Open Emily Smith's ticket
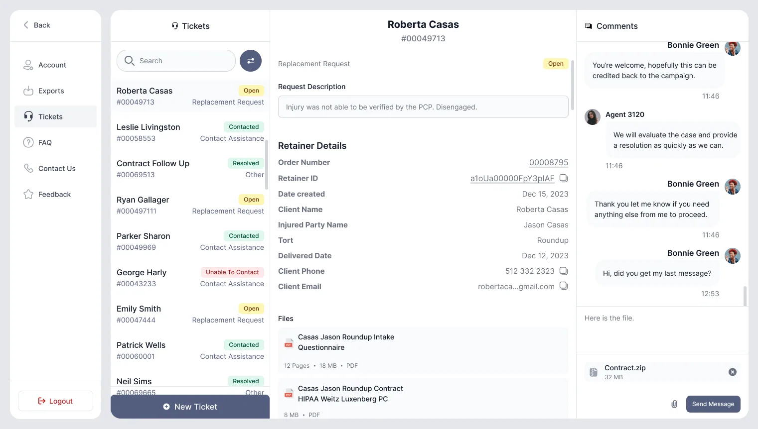Image resolution: width=758 pixels, height=429 pixels. pyautogui.click(x=190, y=314)
